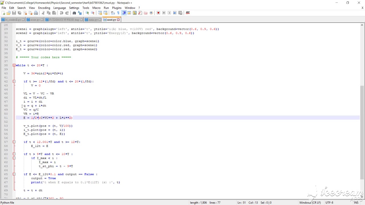
Task: Collapse the while loop fold at line 38
Action: (14, 65)
